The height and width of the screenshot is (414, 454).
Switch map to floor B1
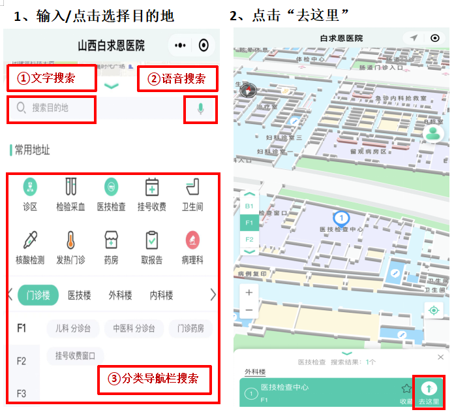[249, 206]
